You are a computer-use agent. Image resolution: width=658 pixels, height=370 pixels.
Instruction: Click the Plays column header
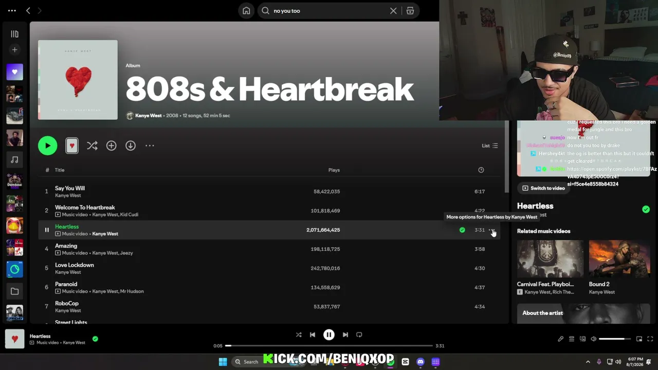pos(334,170)
